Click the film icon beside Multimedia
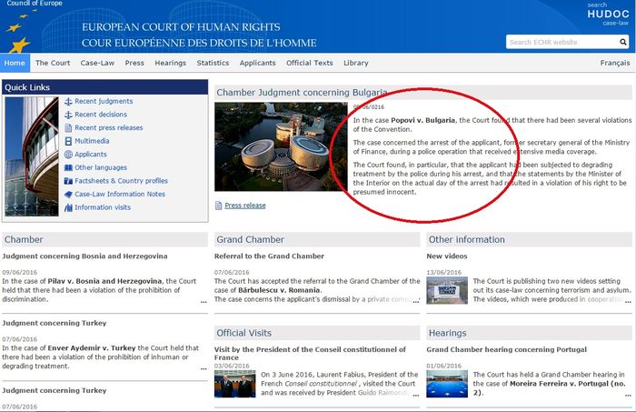This screenshot has height=412, width=636. pyautogui.click(x=68, y=141)
